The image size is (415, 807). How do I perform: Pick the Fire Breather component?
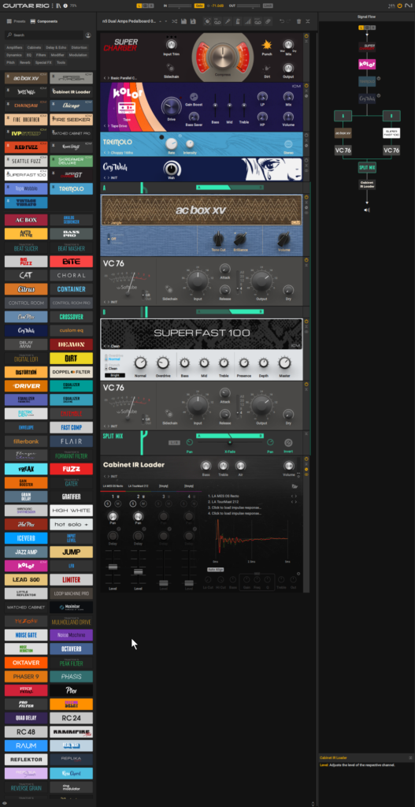tap(26, 120)
